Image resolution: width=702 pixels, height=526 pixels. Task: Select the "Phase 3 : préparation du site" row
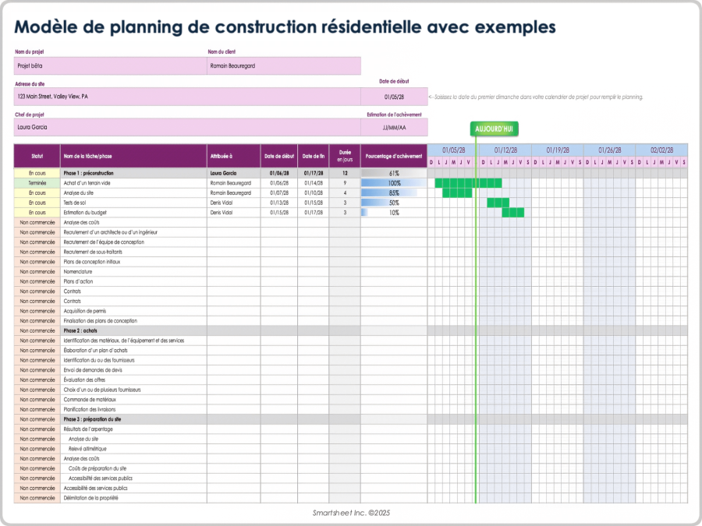(350, 419)
